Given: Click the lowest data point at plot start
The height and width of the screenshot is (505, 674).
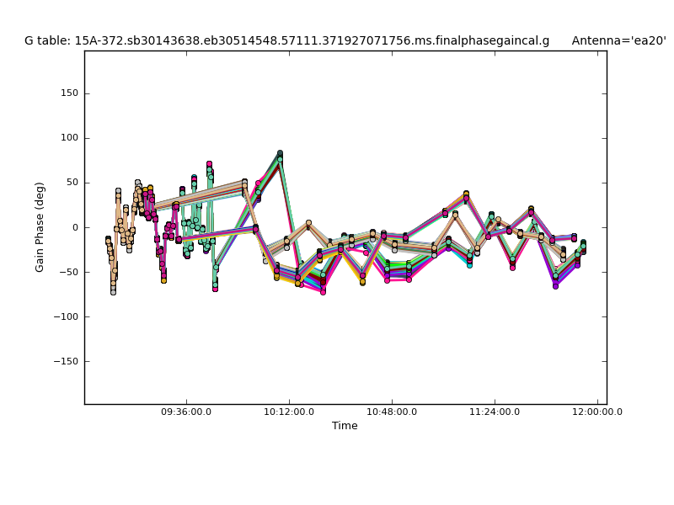Looking at the screenshot, I should (x=113, y=291).
